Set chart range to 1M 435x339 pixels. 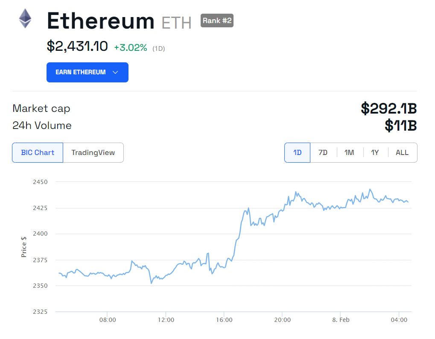[x=349, y=152]
